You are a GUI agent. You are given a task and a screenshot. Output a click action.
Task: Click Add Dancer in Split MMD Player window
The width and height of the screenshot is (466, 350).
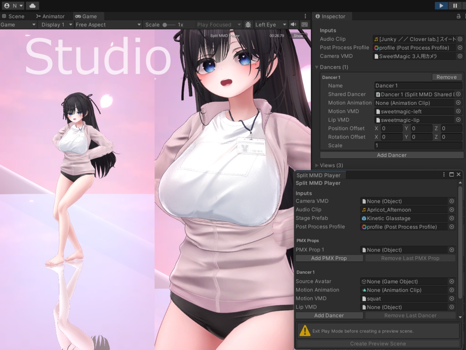[329, 315]
